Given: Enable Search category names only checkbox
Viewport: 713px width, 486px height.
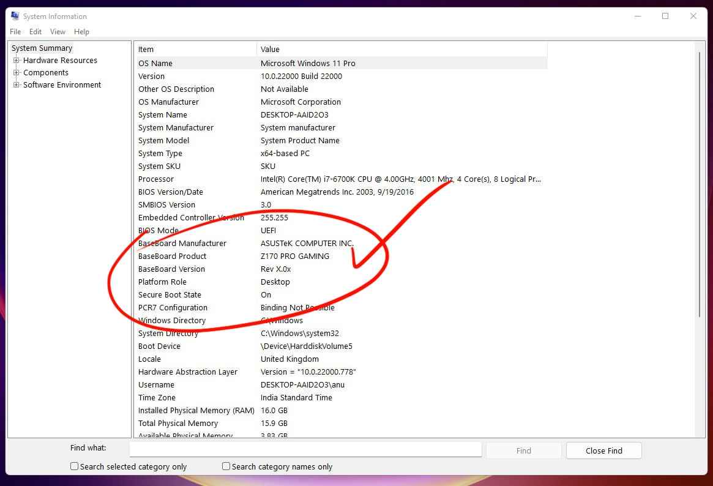Looking at the screenshot, I should [x=226, y=466].
